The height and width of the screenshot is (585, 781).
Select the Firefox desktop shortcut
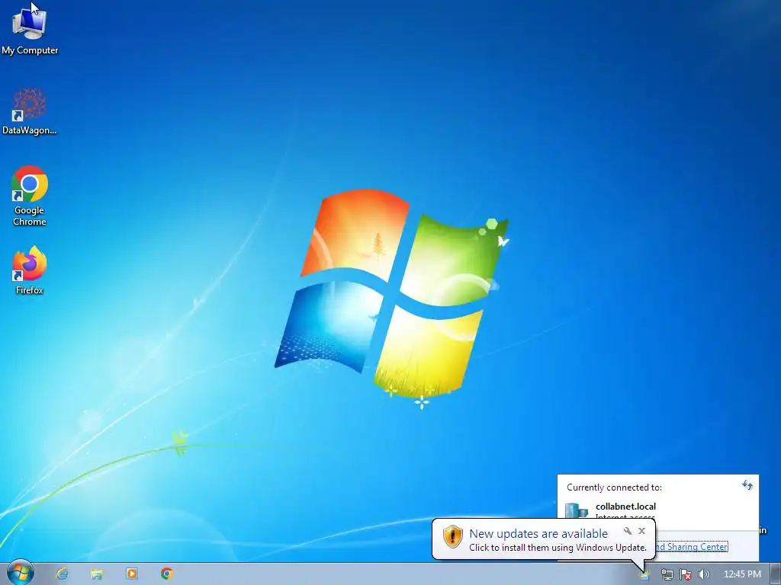click(30, 270)
